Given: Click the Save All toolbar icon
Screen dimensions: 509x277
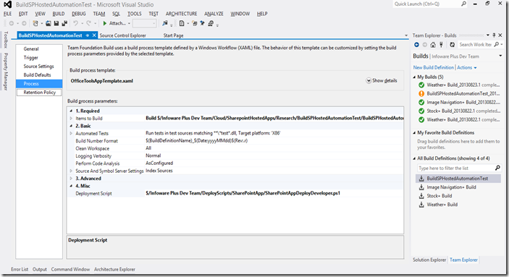Looking at the screenshot, I should (x=64, y=23).
